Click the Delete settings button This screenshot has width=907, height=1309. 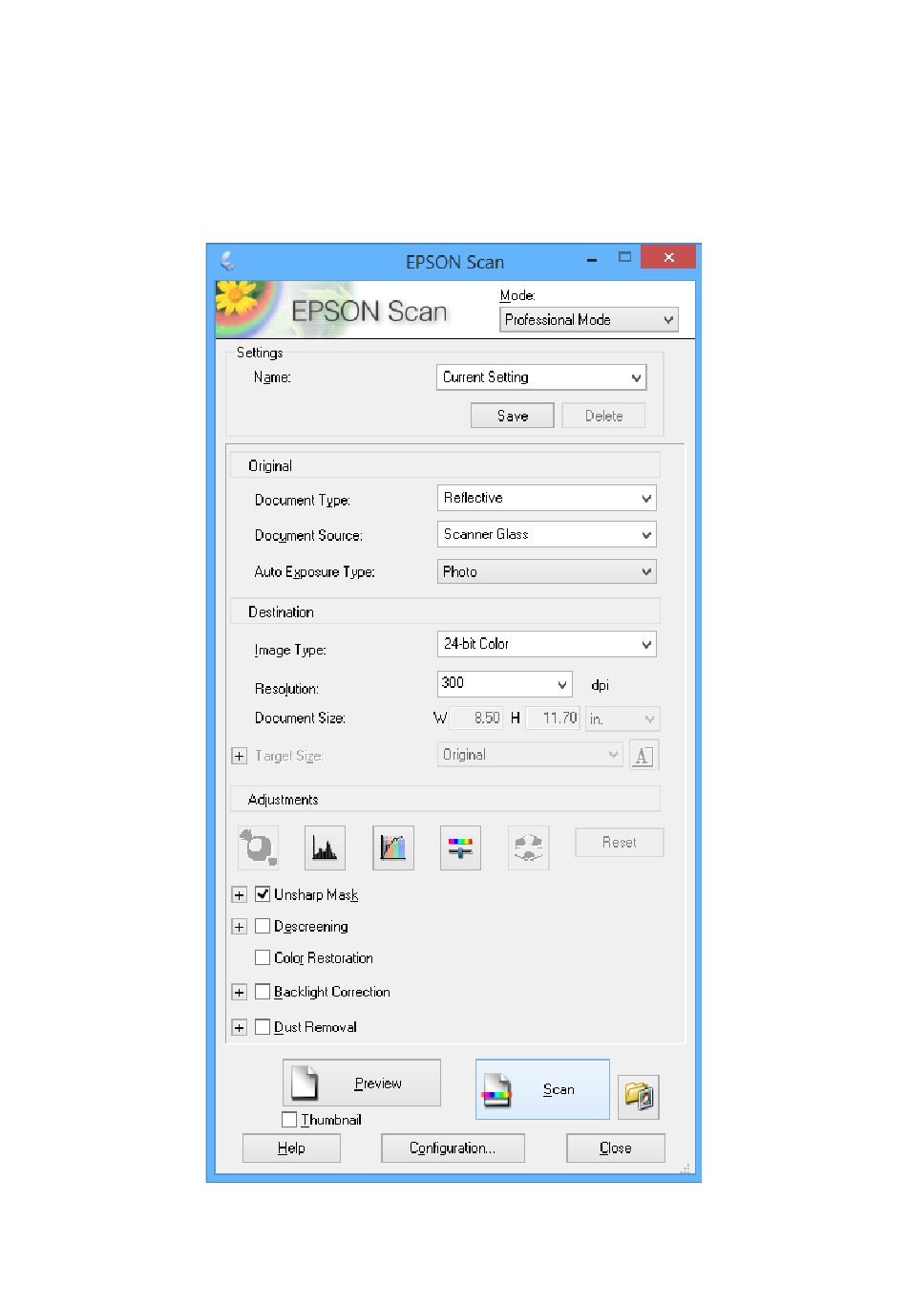click(603, 416)
